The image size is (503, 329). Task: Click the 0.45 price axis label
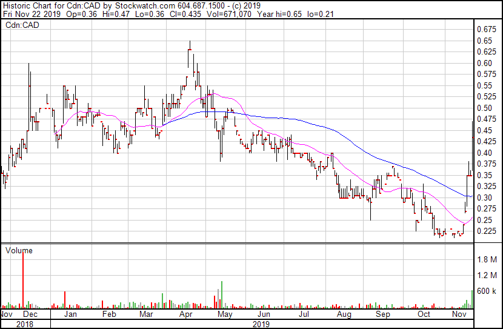[x=484, y=130]
